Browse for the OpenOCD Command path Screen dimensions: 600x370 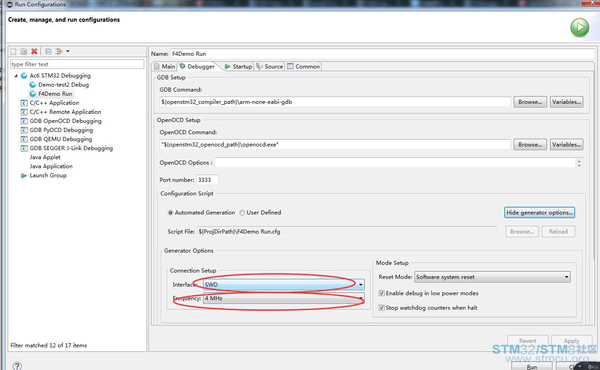(530, 145)
